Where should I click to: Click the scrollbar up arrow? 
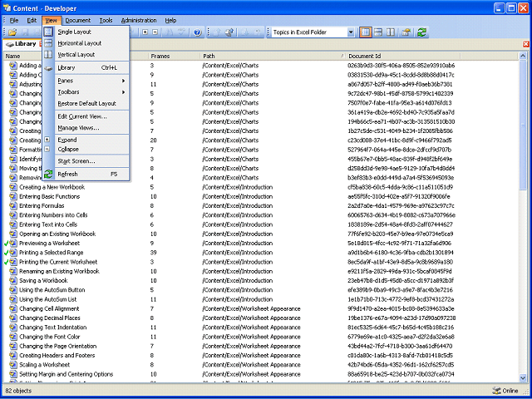tap(523, 56)
